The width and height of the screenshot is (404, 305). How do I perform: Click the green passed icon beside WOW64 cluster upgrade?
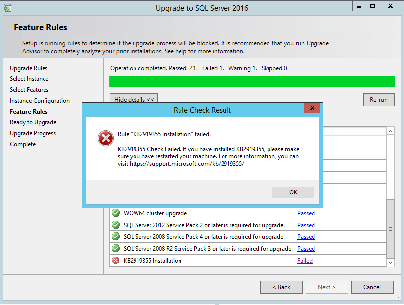tap(115, 213)
